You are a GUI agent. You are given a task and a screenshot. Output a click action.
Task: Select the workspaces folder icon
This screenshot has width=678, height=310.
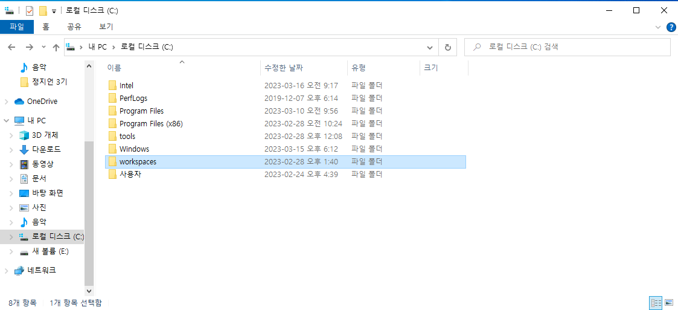(x=112, y=161)
